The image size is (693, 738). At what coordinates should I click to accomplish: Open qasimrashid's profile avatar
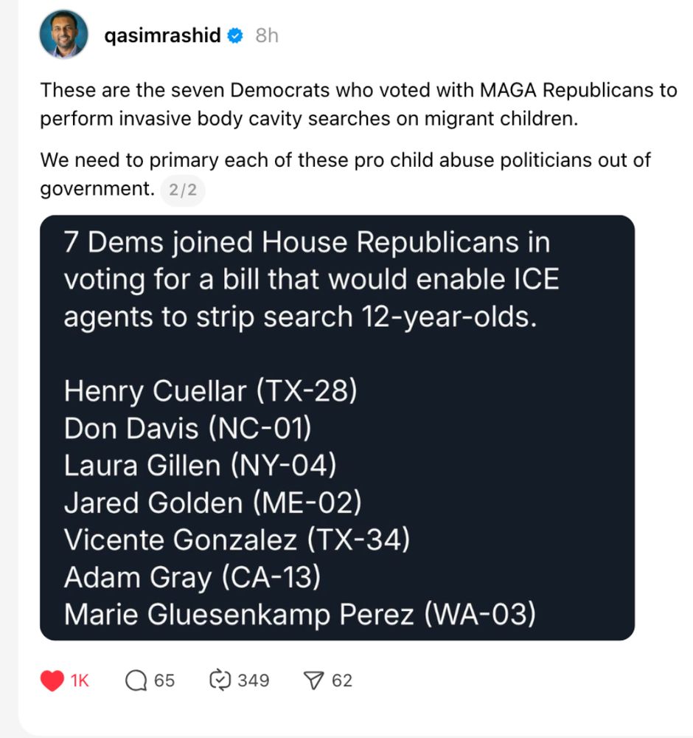[x=63, y=32]
